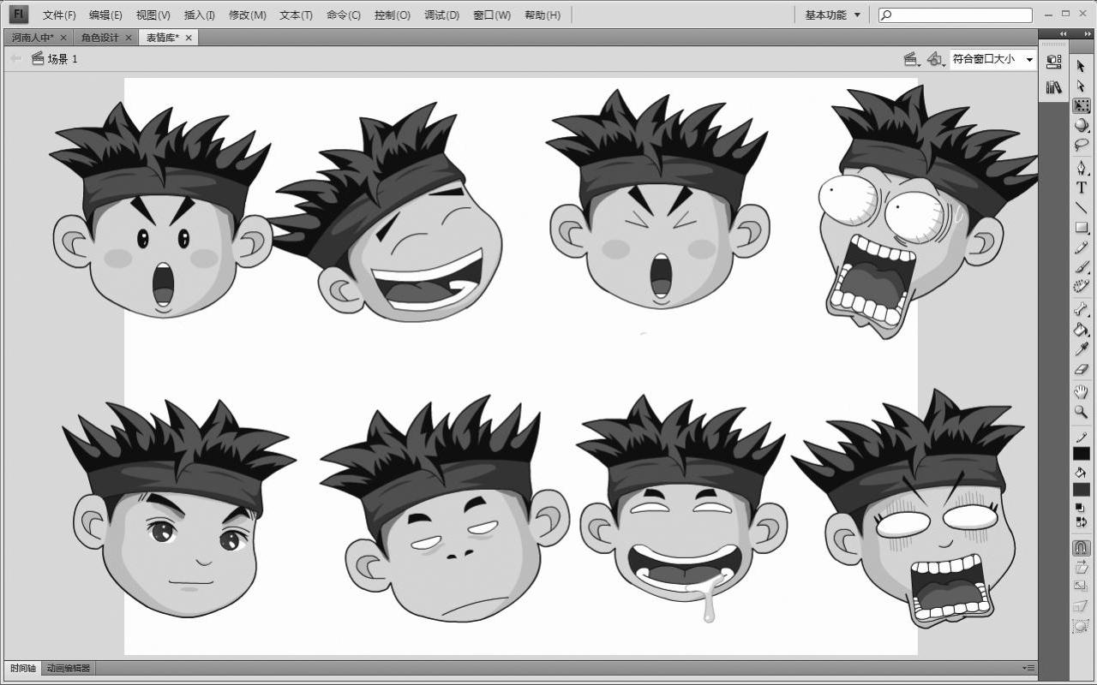Open the Edit Scene dropdown
The image size is (1097, 685).
pos(912,59)
